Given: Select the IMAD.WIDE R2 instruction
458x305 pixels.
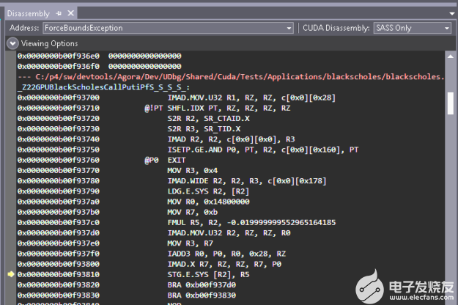Looking at the screenshot, I should tap(247, 181).
